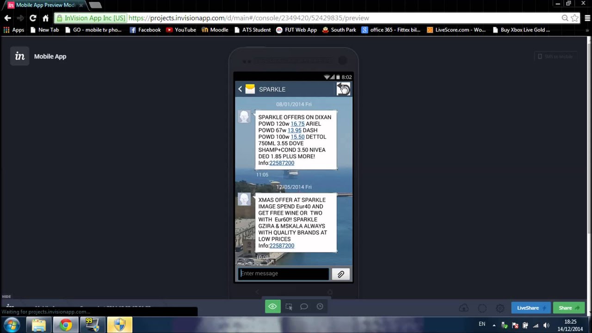The height and width of the screenshot is (333, 592).
Task: Click cloud upload icon in bottom bar
Action: (463, 308)
